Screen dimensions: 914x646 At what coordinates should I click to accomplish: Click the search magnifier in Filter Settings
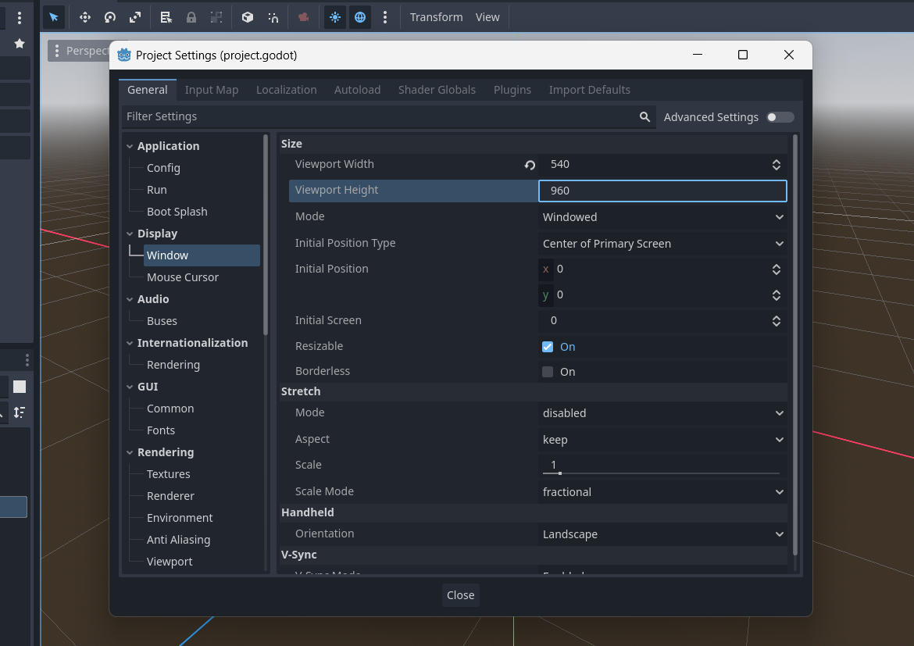click(644, 116)
